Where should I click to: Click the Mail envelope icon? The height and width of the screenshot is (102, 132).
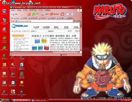click(68, 14)
